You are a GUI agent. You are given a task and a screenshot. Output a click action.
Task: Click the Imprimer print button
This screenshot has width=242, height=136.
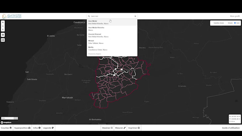pyautogui.click(x=134, y=128)
